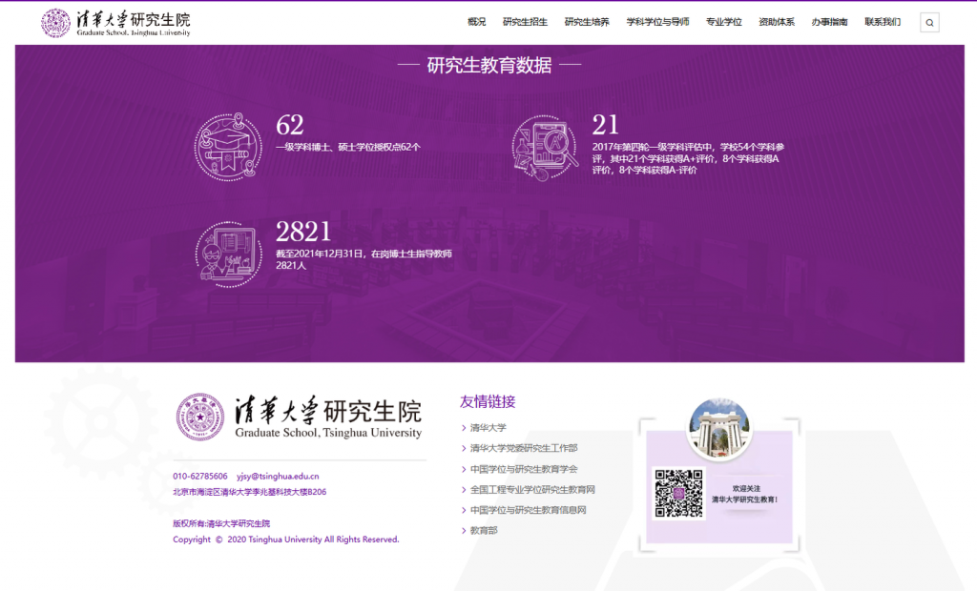The image size is (977, 591).
Task: Click the 研究生教育数据 section heading
Action: [x=489, y=65]
